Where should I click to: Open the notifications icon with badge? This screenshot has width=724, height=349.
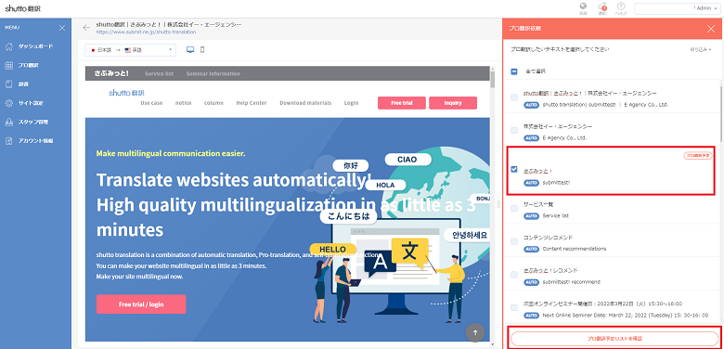click(x=602, y=6)
